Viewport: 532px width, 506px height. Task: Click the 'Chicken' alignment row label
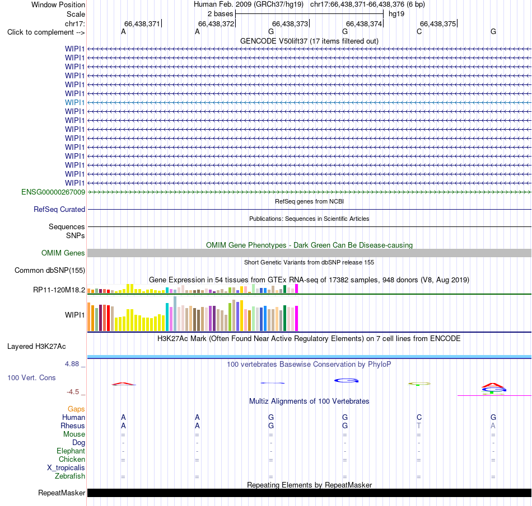pos(72,459)
